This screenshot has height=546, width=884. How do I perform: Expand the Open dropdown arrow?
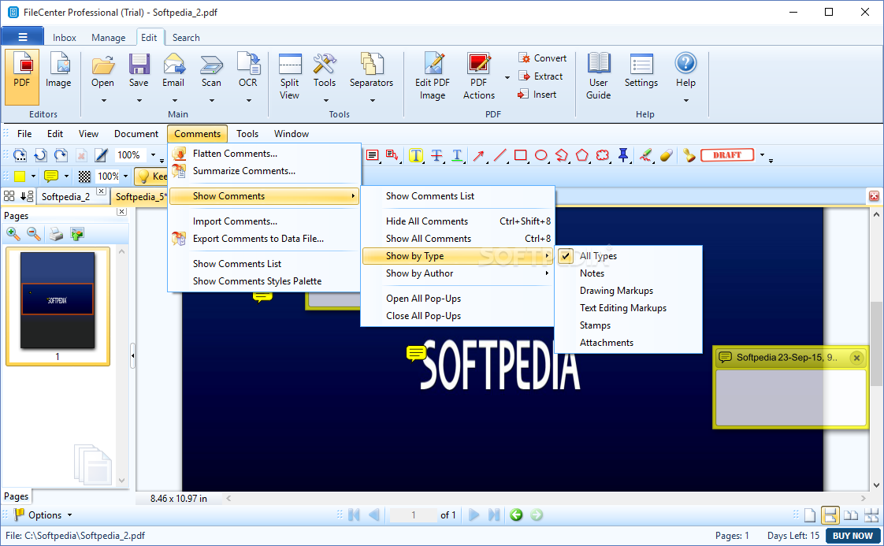click(103, 101)
